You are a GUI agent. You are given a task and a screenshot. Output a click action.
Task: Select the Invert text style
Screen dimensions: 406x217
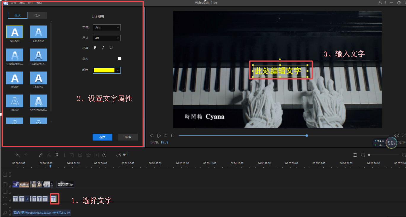(15, 78)
